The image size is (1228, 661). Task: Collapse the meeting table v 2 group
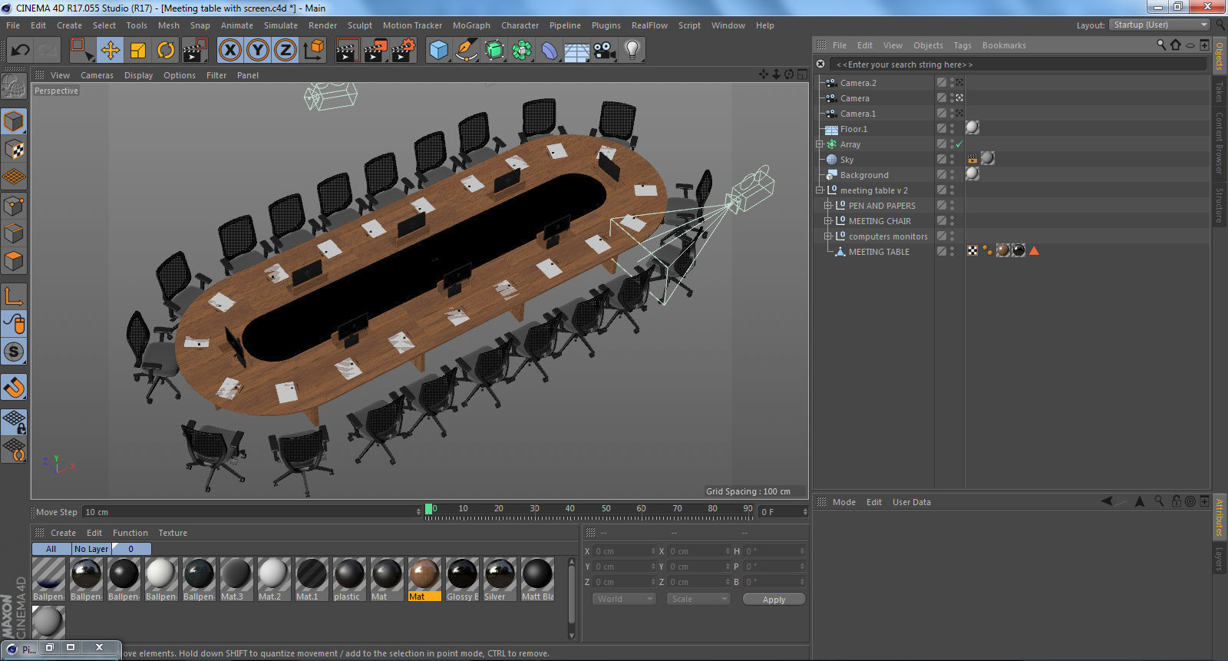click(820, 190)
